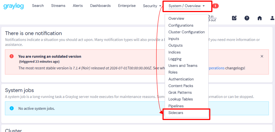Select Pipelines in the System menu
Viewport: 275px width, 132px height.
[x=176, y=106]
